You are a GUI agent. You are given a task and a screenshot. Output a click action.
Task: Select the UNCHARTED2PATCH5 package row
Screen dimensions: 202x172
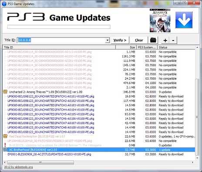point(99,114)
